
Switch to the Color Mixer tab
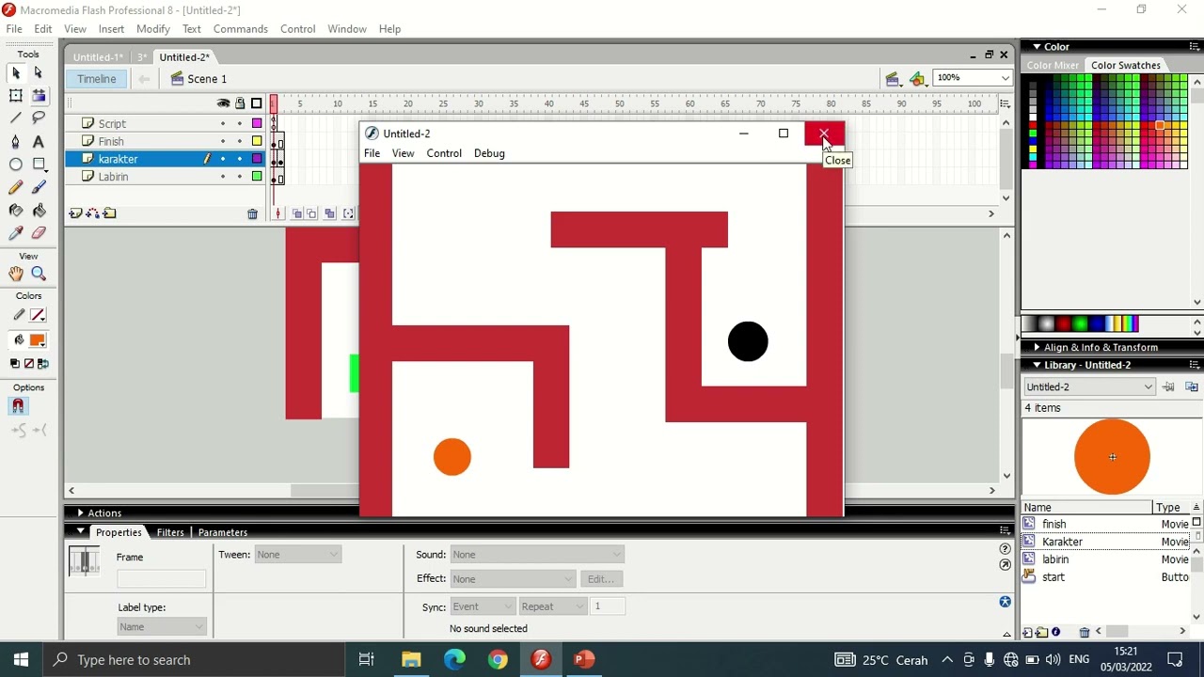tap(1053, 66)
